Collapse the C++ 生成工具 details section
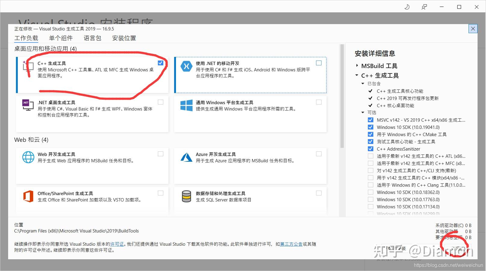486x271 pixels. [357, 75]
